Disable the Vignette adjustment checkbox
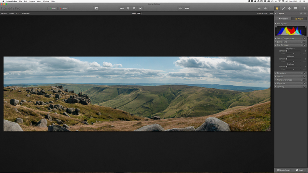308x173 pixels. [x=305, y=83]
